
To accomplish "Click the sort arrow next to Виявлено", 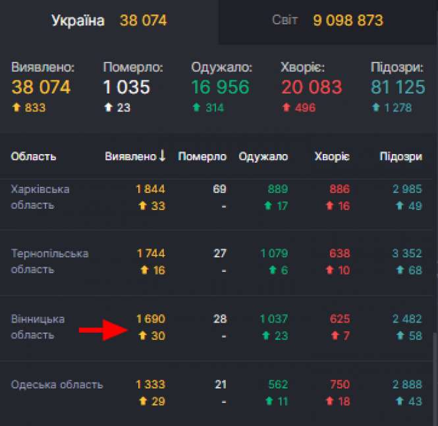I will 162,156.
